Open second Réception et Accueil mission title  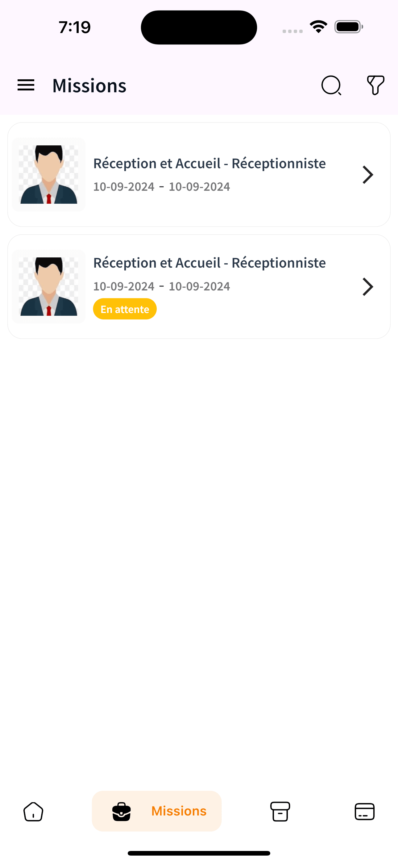click(x=209, y=263)
